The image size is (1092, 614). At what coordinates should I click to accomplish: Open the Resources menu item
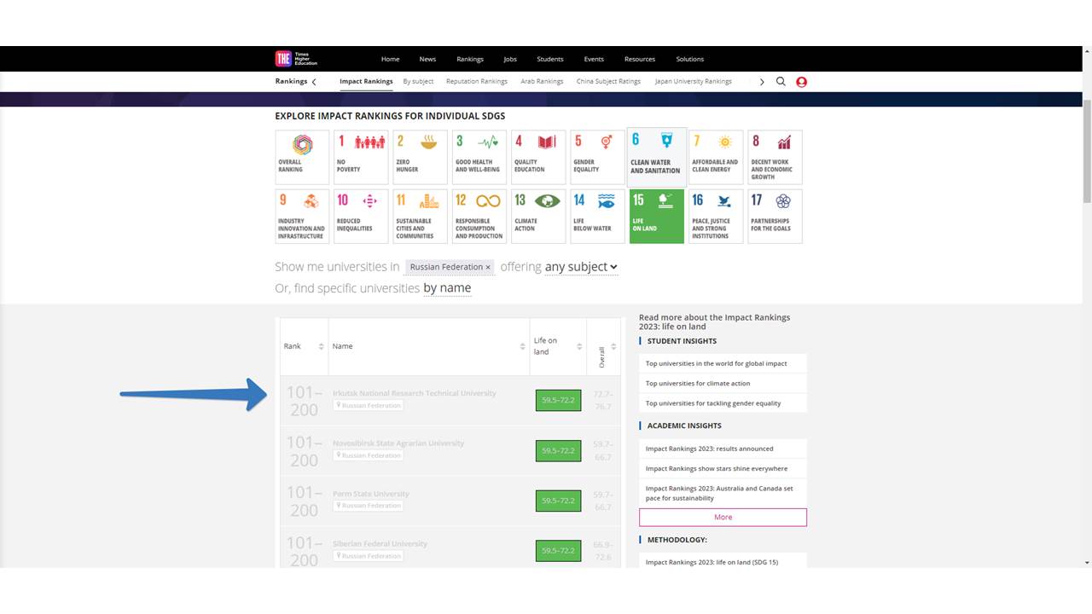[x=640, y=59]
